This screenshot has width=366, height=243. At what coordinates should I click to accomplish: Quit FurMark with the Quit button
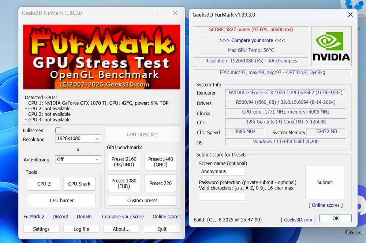point(162,229)
